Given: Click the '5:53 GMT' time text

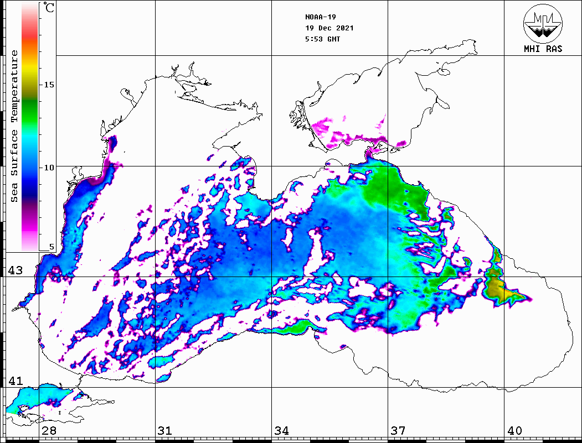Looking at the screenshot, I should pyautogui.click(x=322, y=39).
